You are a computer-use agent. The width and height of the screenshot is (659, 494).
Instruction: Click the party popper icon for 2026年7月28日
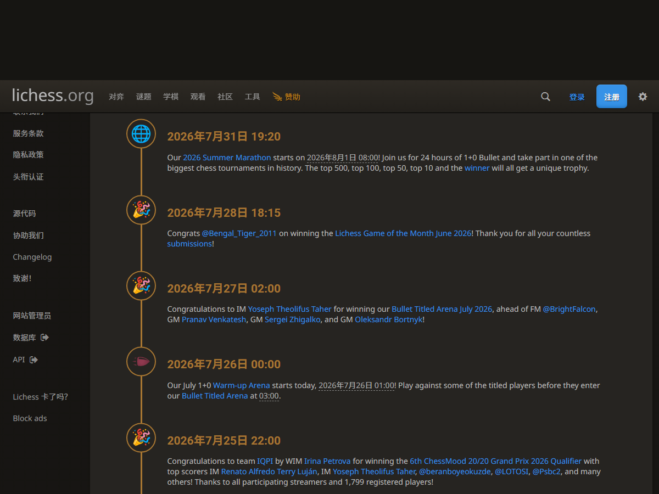click(141, 210)
